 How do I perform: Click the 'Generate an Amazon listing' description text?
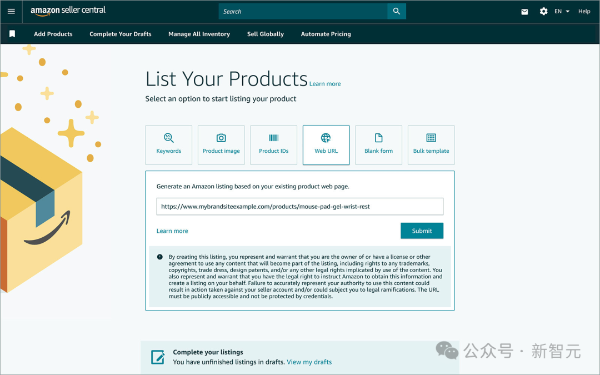253,186
